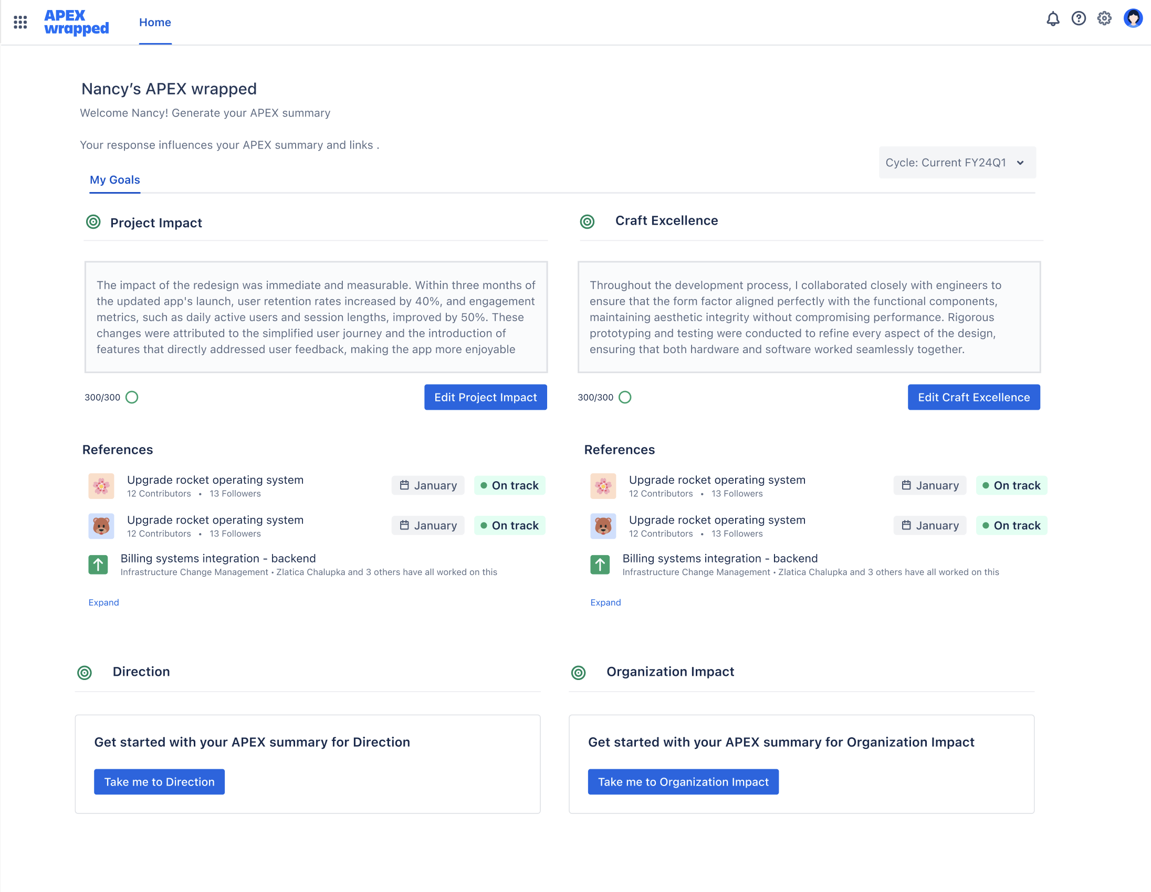This screenshot has width=1151, height=892.
Task: Open the Cycle Current FY24Q1 dropdown
Action: click(957, 163)
